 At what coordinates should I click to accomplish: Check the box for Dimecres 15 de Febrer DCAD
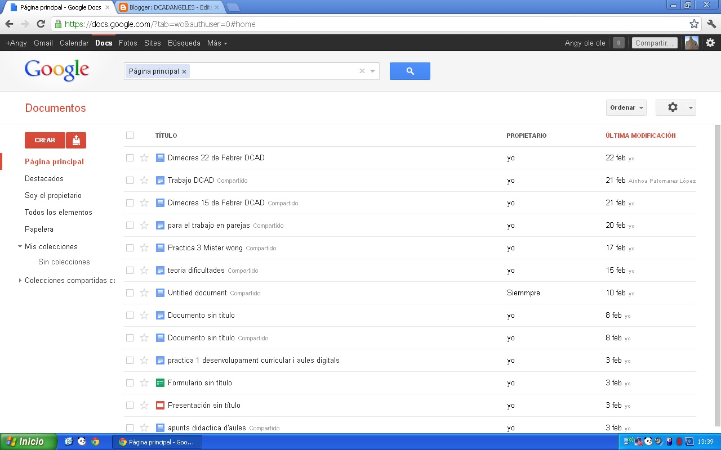130,202
